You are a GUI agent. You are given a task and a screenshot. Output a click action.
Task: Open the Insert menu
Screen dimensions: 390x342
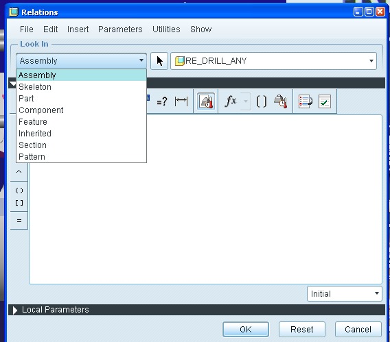coord(78,29)
